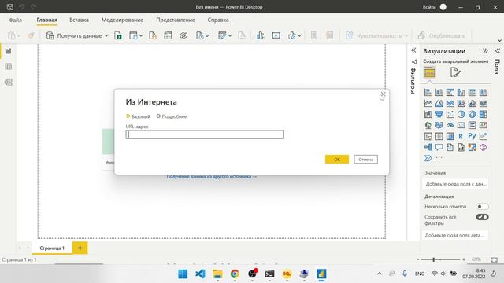
Task: Select the Matrix visual
Action: [x=450, y=136]
